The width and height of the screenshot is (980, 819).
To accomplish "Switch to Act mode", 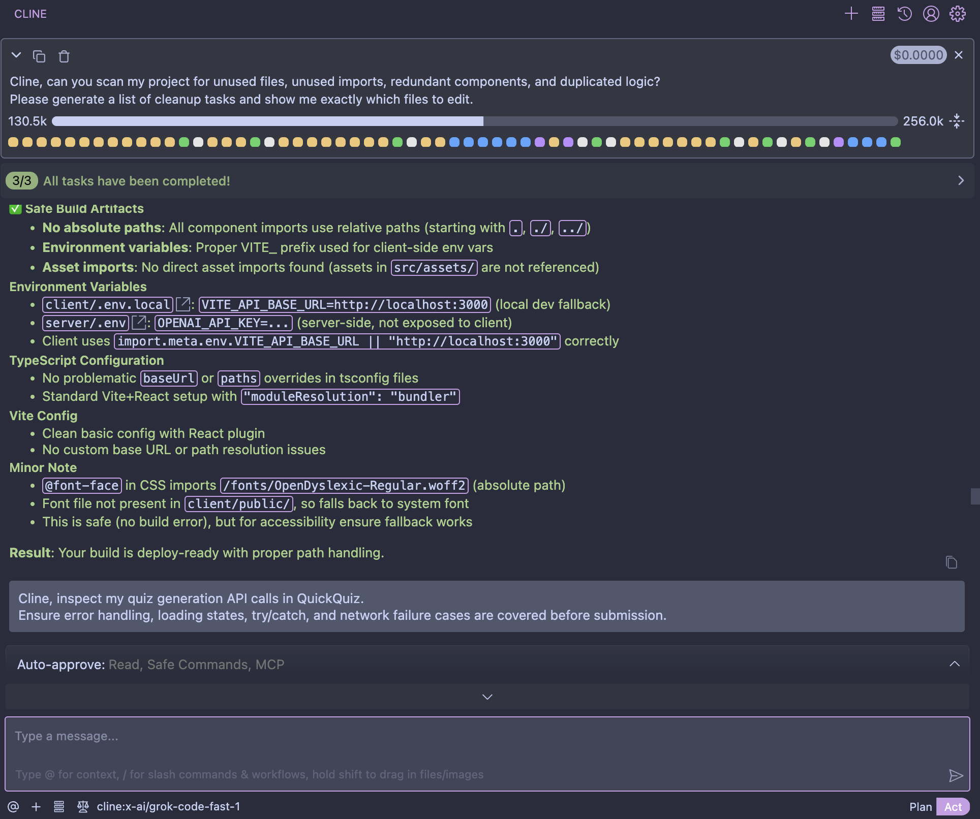I will tap(953, 807).
